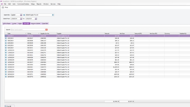Open the detail arrow for the $241.23 bill
190x107 pixels.
6,77
